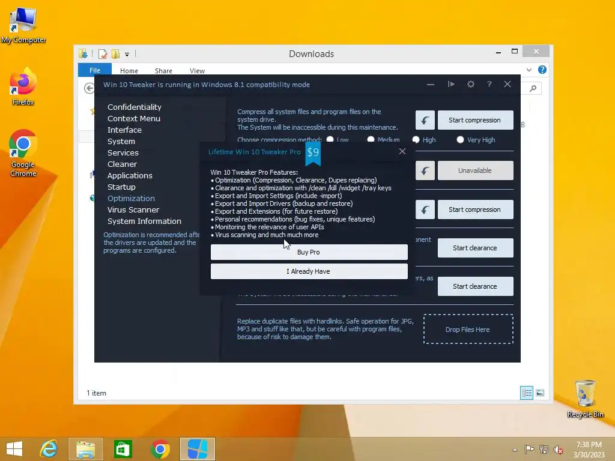Expand the Downloads ribbon chevron
615x461 pixels.
tap(529, 70)
